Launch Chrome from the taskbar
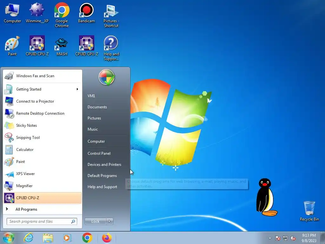Viewport: 325px width, 244px height. click(87, 238)
